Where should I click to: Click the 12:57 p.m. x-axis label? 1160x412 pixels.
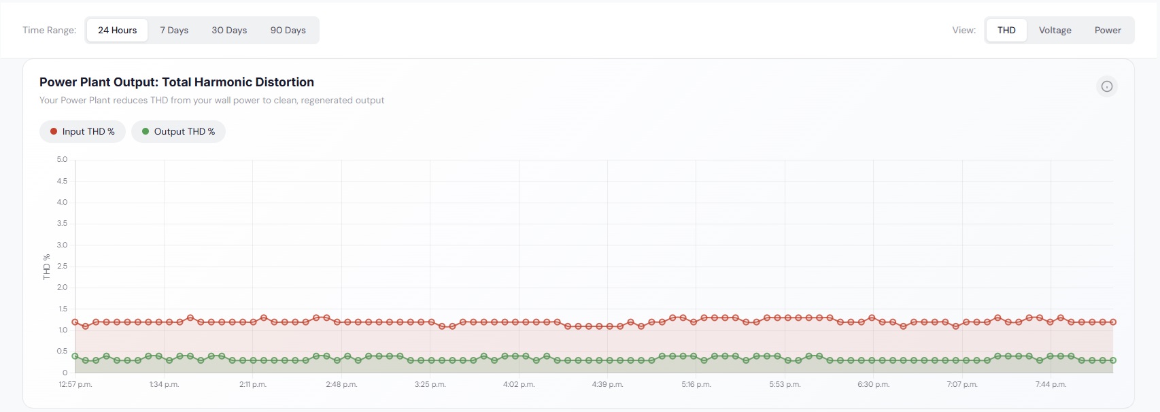click(x=75, y=385)
